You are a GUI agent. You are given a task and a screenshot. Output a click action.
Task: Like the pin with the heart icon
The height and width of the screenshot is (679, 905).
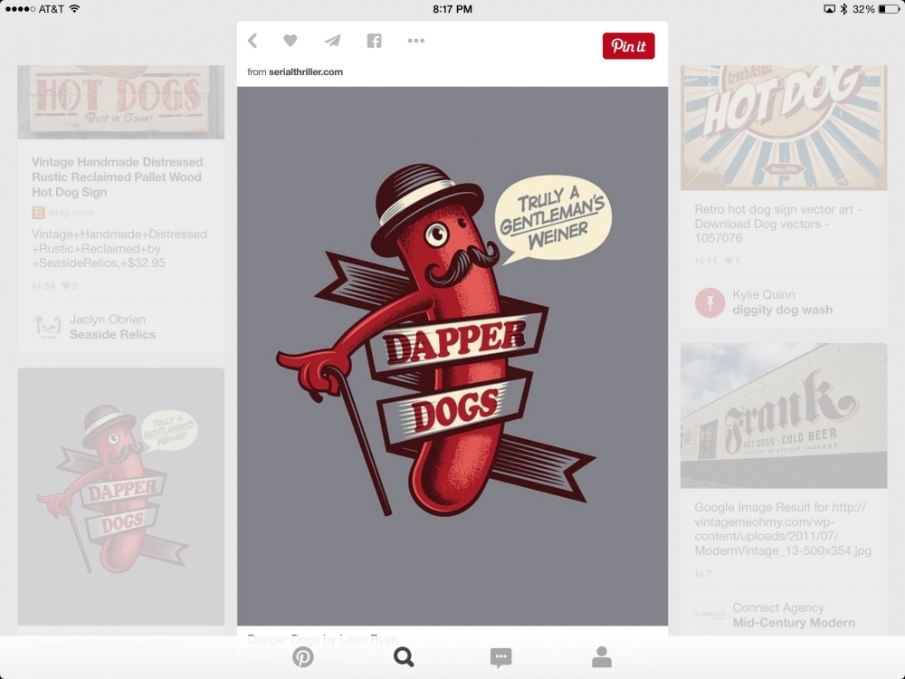click(290, 41)
